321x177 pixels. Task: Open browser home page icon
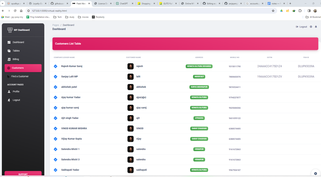click(21, 11)
